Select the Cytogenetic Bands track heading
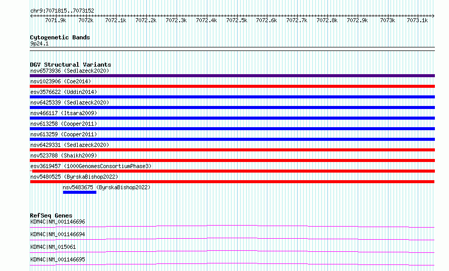 click(x=60, y=37)
